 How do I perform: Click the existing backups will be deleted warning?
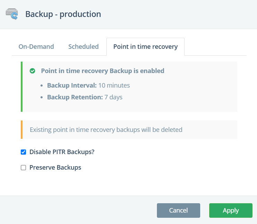pyautogui.click(x=106, y=130)
